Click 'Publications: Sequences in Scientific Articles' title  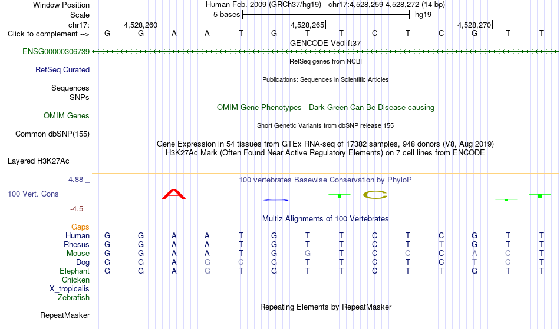click(325, 79)
